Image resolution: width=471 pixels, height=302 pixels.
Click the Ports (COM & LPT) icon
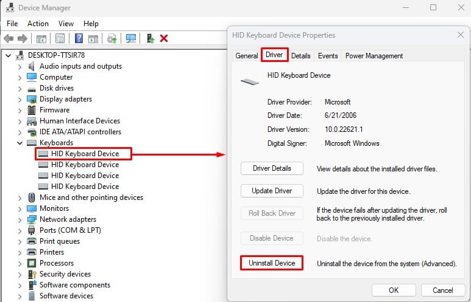tap(31, 230)
